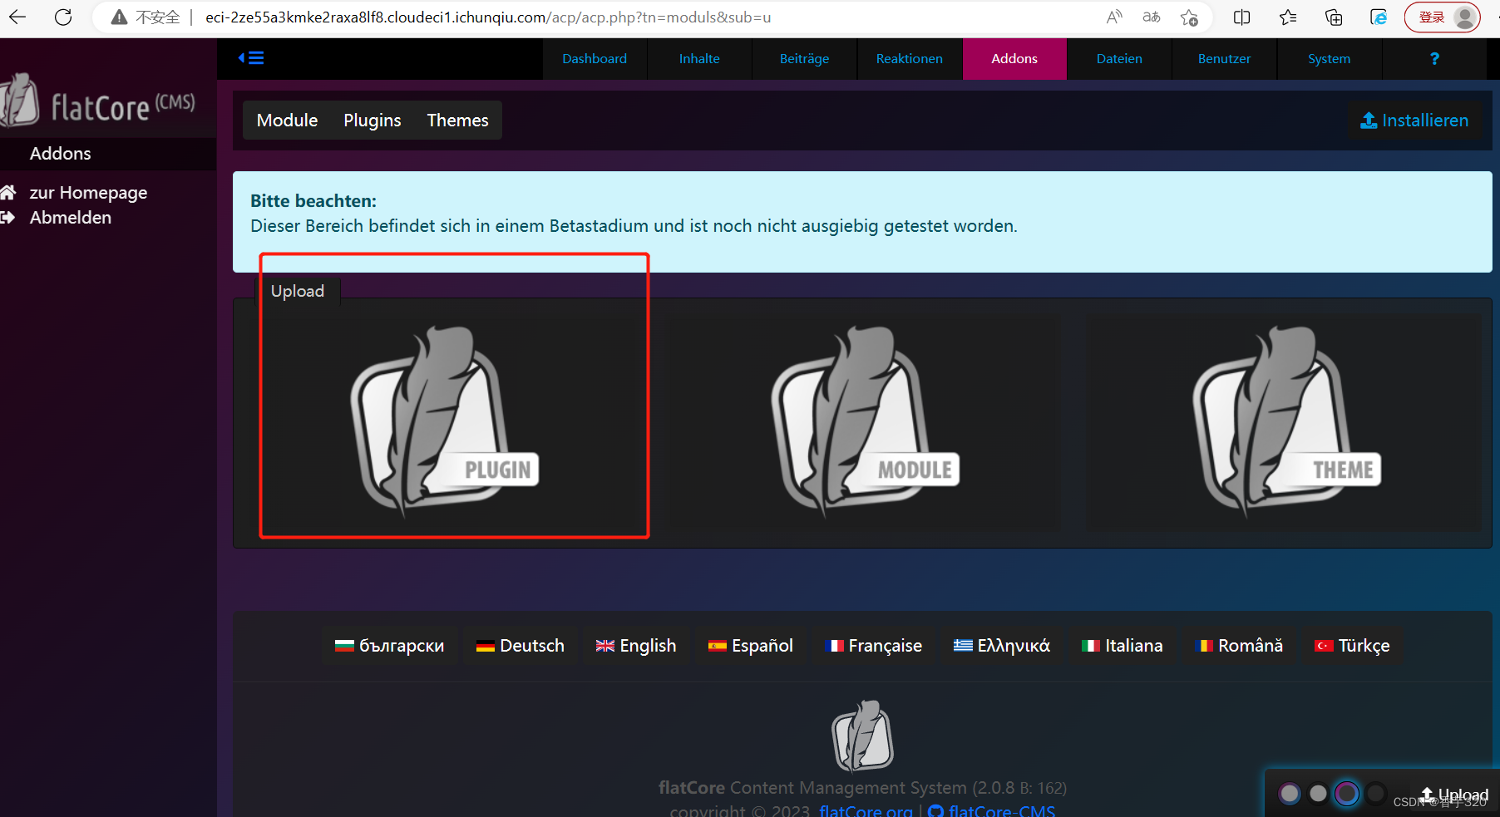
Task: Click the upload icon on Installieren button
Action: coord(1369,121)
